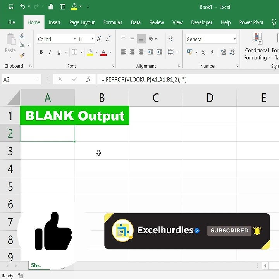Click Align Left icon
Screen dimensions: 279x279
point(123,52)
